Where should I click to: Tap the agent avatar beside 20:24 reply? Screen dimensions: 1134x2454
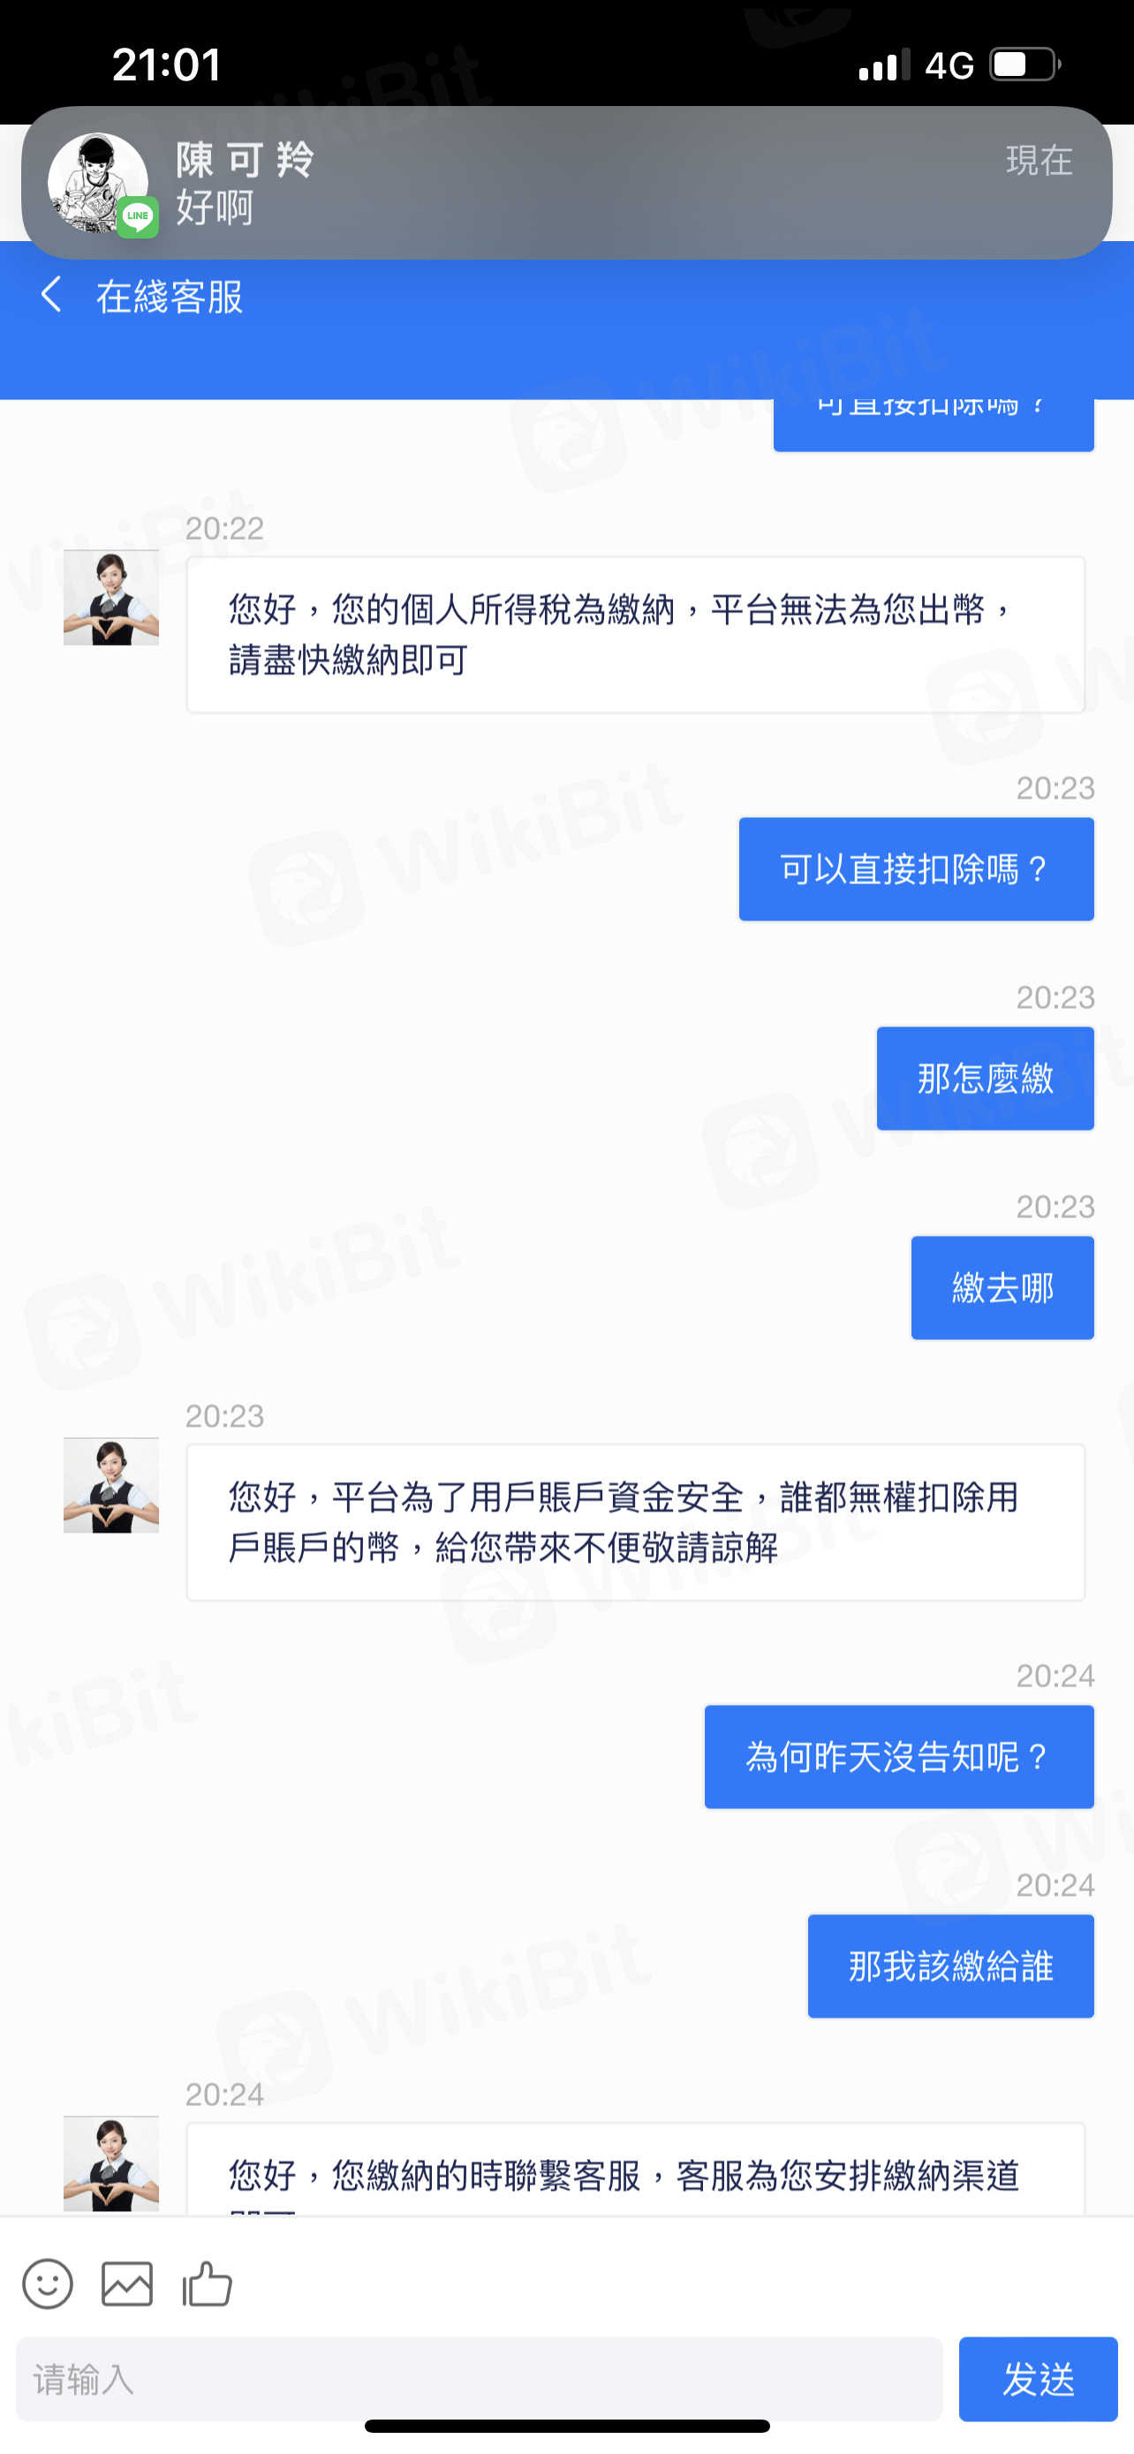[x=111, y=2163]
